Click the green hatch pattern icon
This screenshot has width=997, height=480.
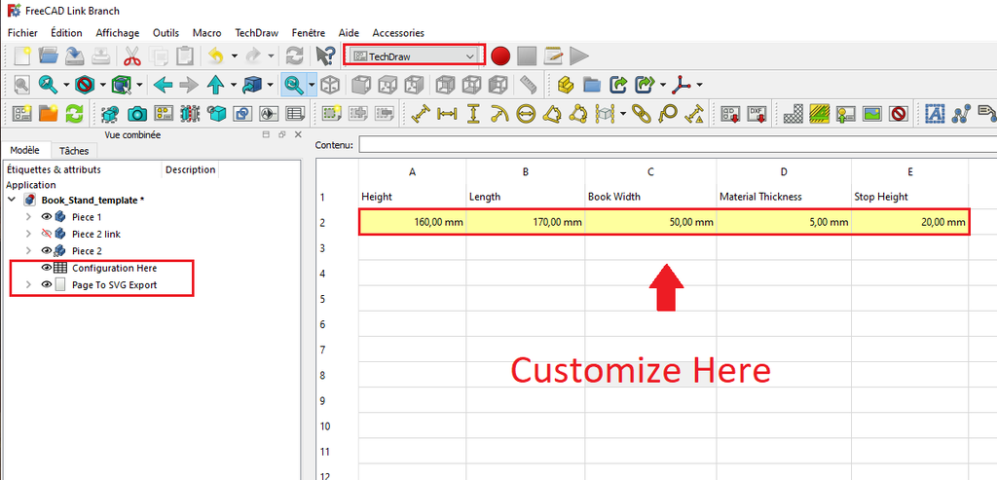point(820,114)
